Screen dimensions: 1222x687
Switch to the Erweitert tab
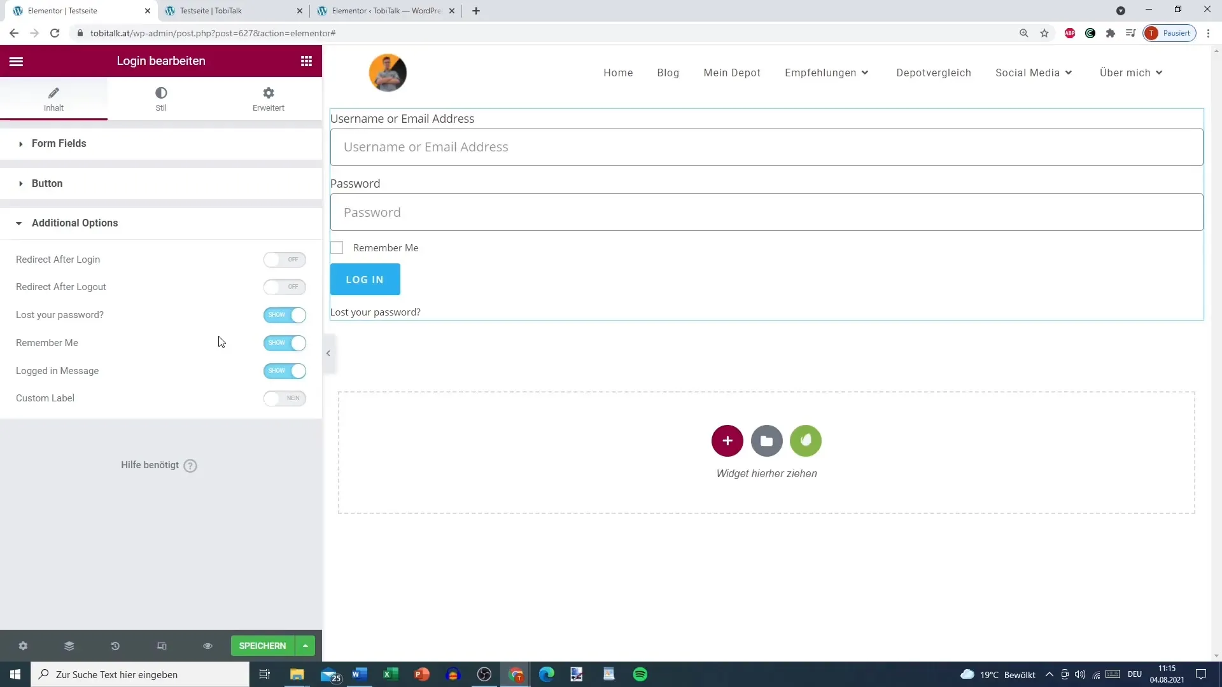[x=269, y=99]
